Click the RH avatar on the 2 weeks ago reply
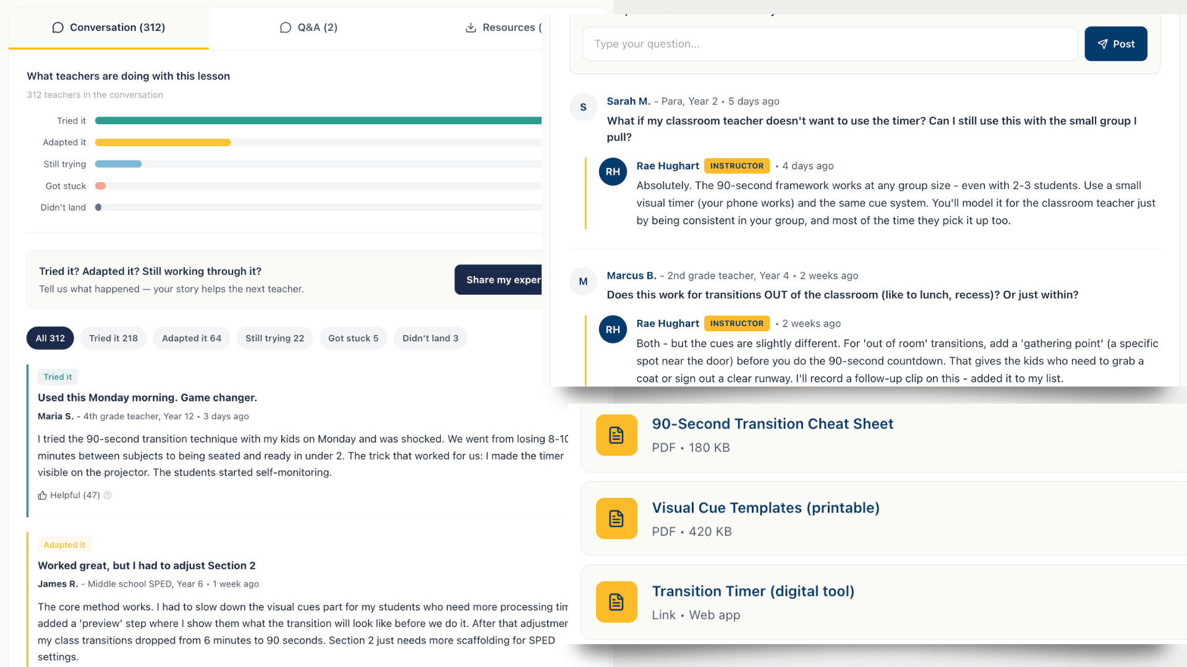This screenshot has width=1187, height=667. 613,330
